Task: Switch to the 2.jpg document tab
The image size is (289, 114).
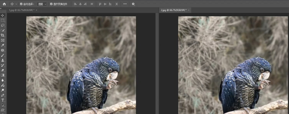Action: click(173, 10)
